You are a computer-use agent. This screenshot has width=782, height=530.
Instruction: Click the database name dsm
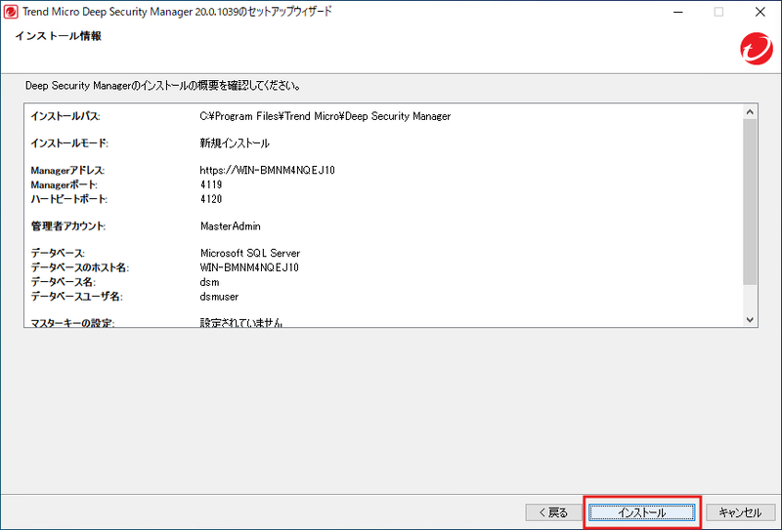209,282
